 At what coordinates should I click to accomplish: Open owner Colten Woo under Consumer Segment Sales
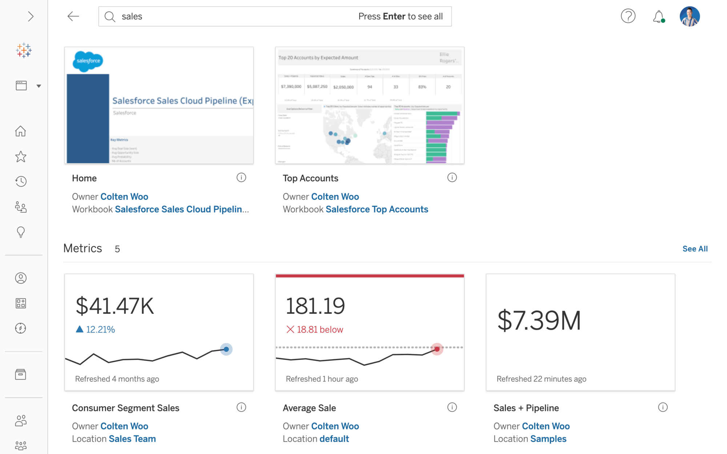[124, 426]
